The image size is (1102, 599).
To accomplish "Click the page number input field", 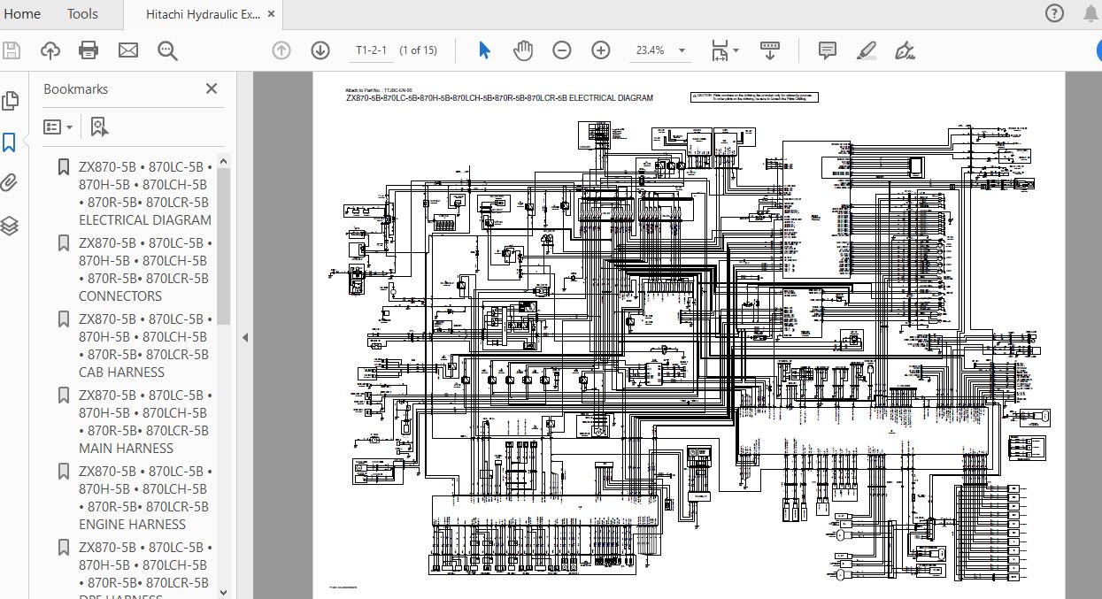I will [x=371, y=50].
